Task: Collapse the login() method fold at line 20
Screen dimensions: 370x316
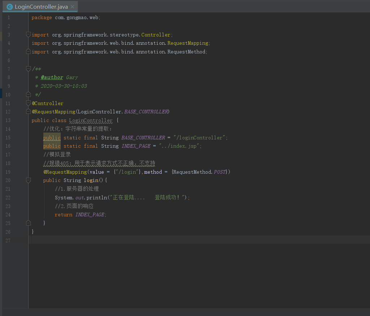Action: tap(28, 181)
